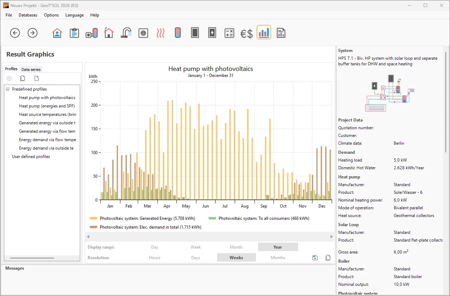Click the back arrow navigation icon

(x=15, y=33)
